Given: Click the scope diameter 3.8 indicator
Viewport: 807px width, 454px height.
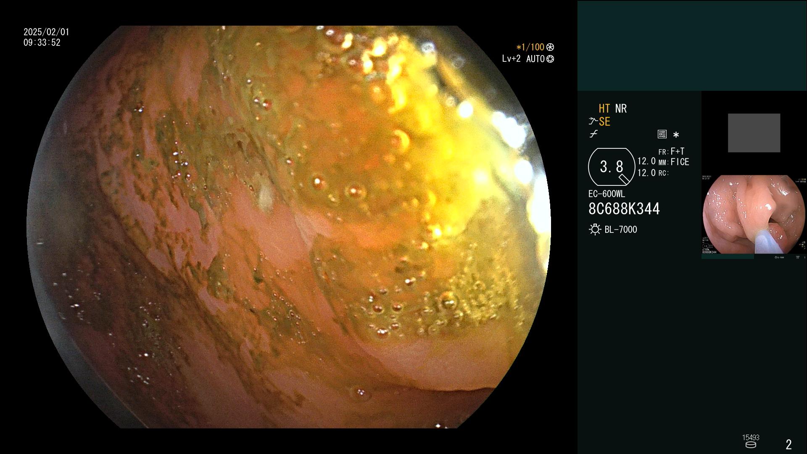Looking at the screenshot, I should click(612, 167).
